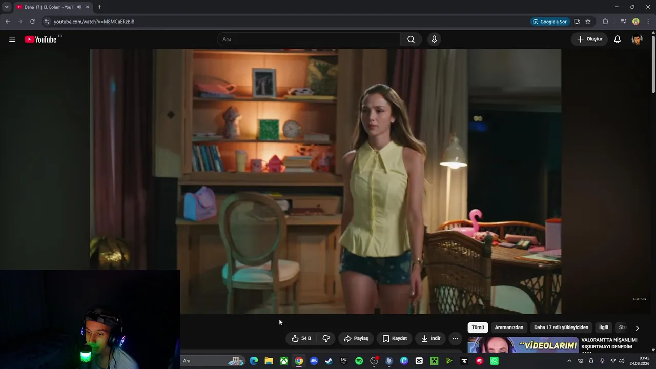Open the Chrome three-dot menu

click(648, 22)
